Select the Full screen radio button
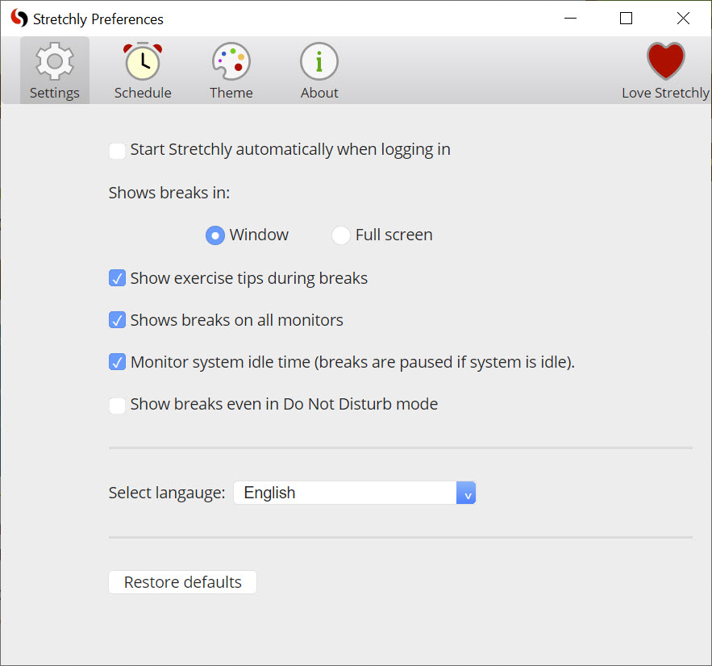Screen dimensions: 712x666 pyautogui.click(x=341, y=235)
